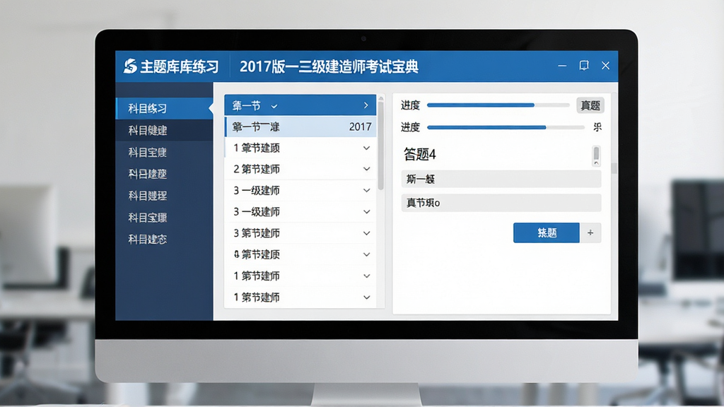Click the app logo in the title bar
This screenshot has height=407, width=724.
130,66
